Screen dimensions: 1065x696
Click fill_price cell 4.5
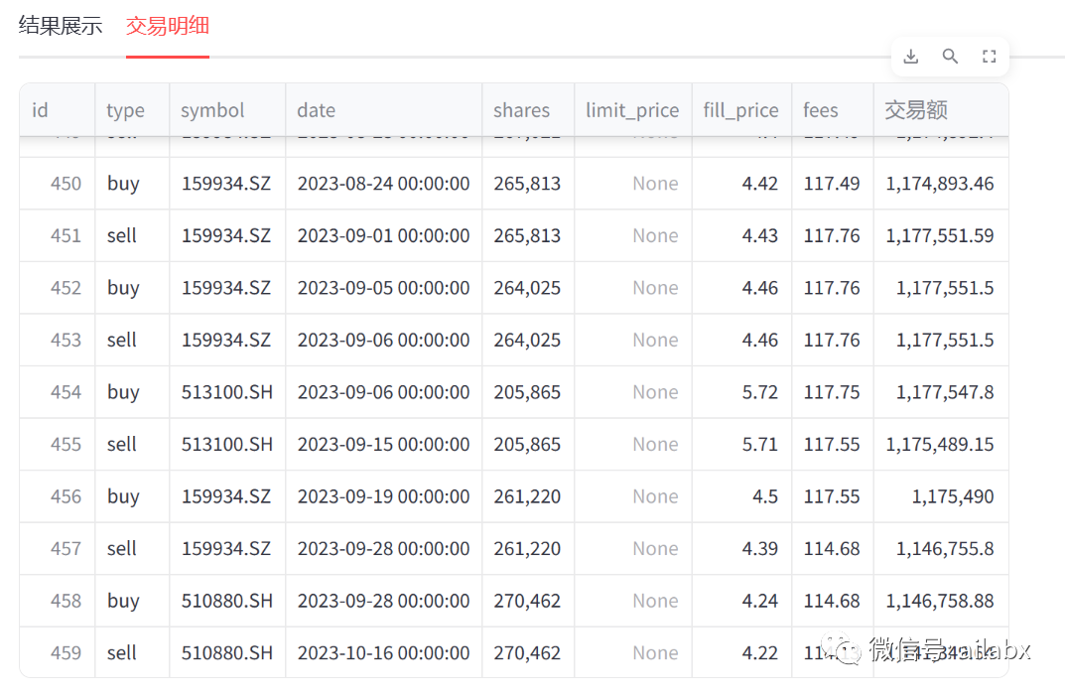741,496
